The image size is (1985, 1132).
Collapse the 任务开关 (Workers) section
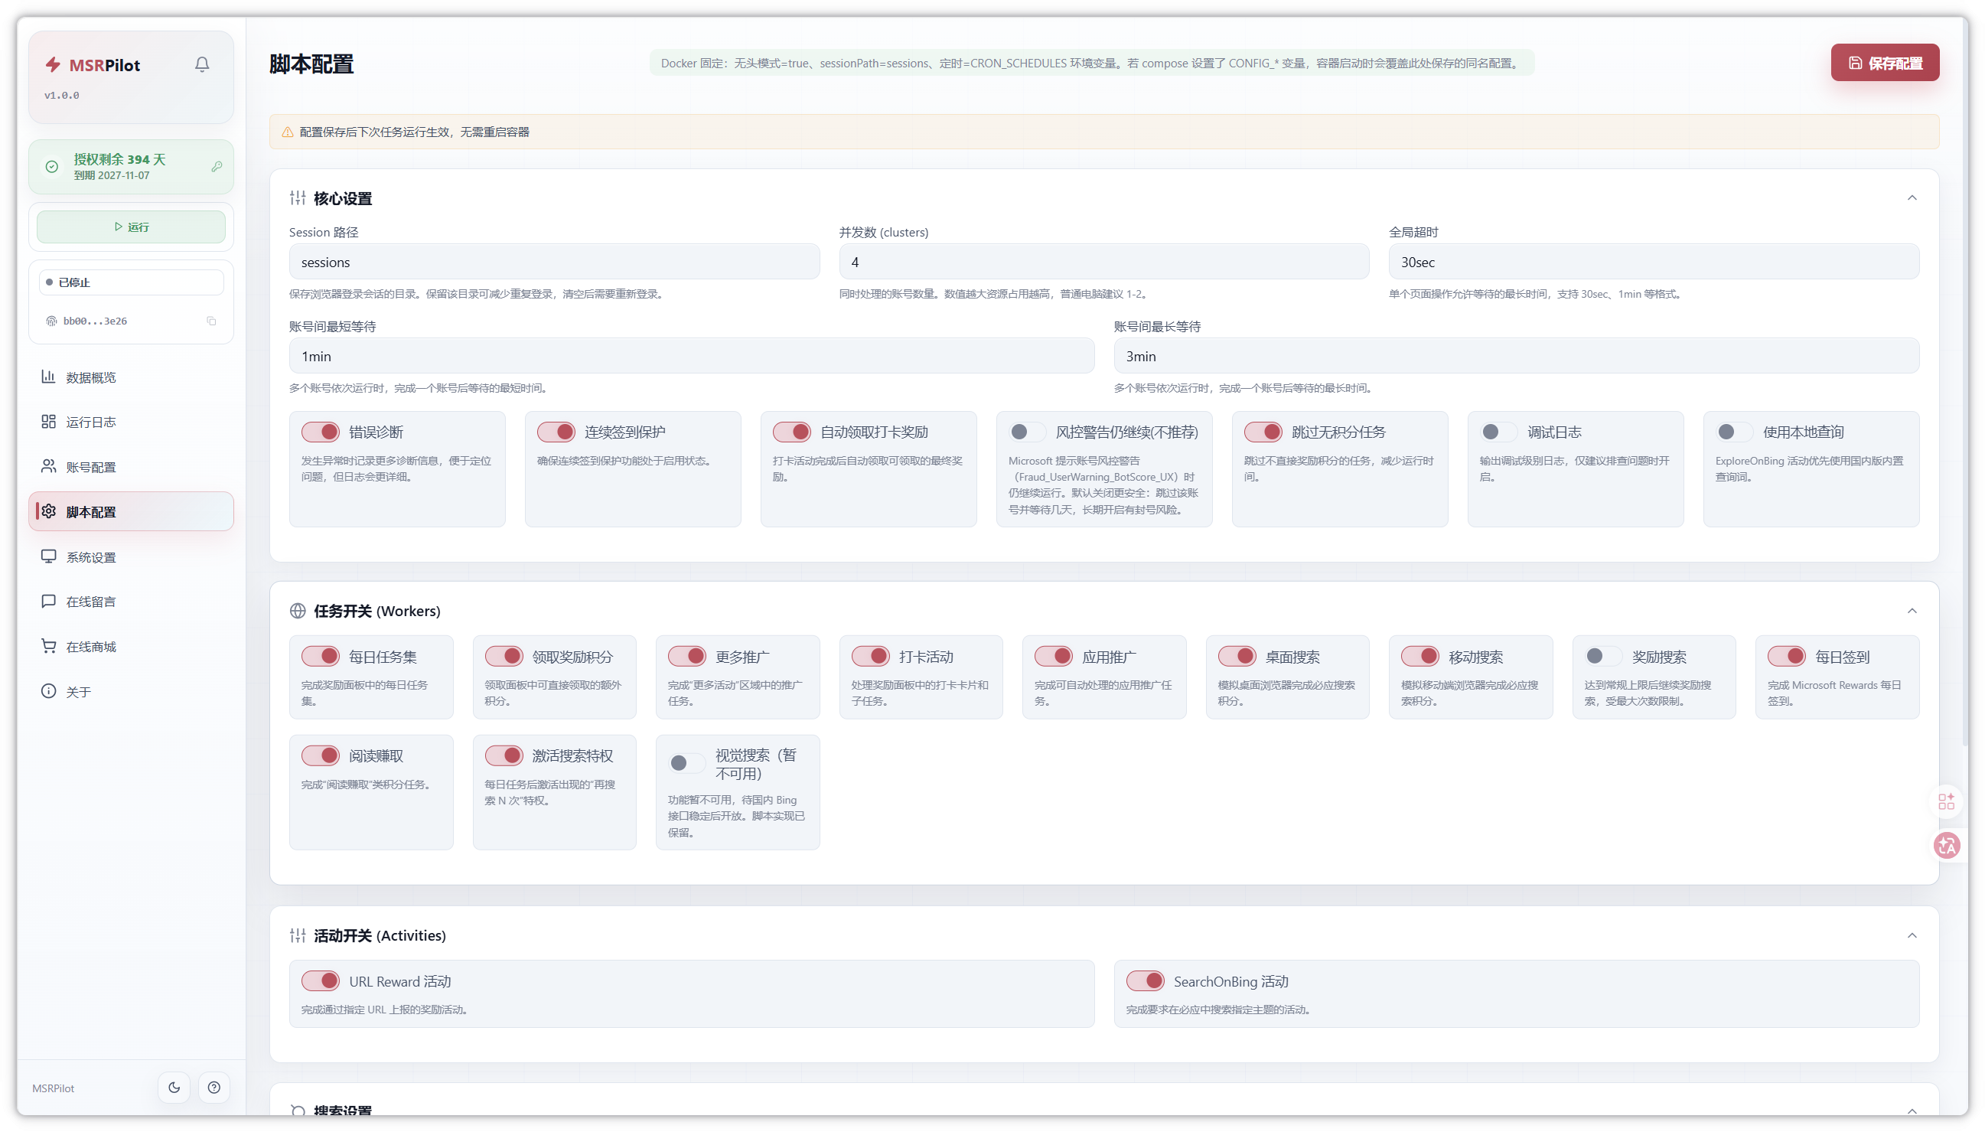[x=1912, y=610]
